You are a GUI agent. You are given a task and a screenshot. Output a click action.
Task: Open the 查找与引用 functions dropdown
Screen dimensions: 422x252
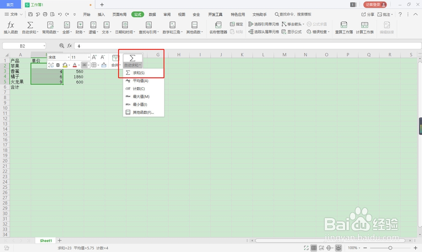click(149, 28)
